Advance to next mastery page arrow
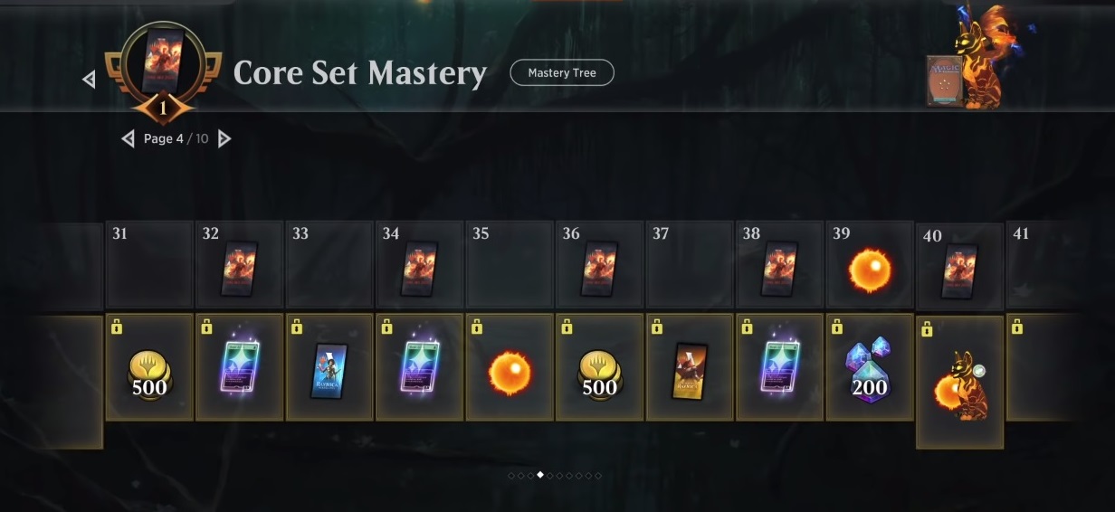1115x512 pixels. (x=224, y=139)
